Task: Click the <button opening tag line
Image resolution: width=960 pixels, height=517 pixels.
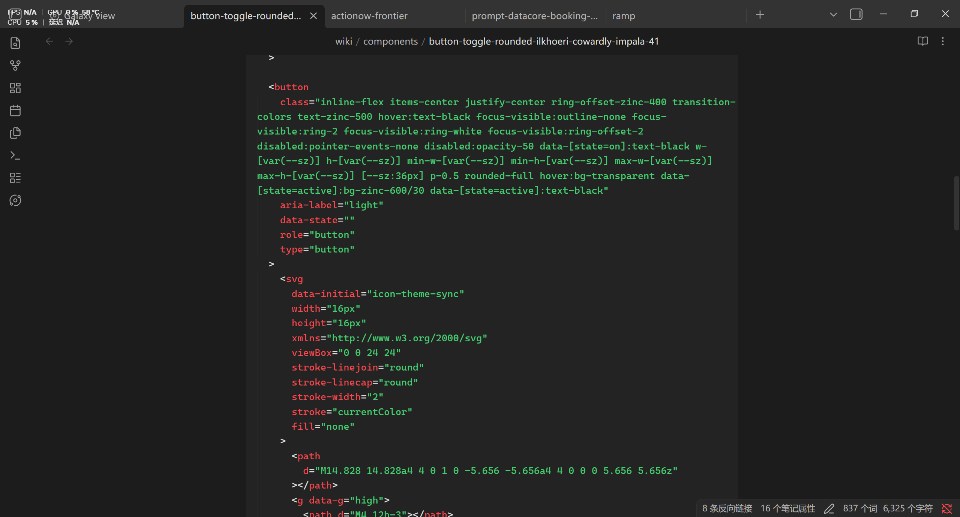Action: pos(288,87)
